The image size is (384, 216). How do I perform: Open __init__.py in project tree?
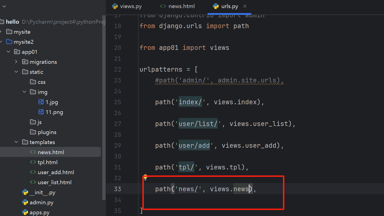point(42,192)
